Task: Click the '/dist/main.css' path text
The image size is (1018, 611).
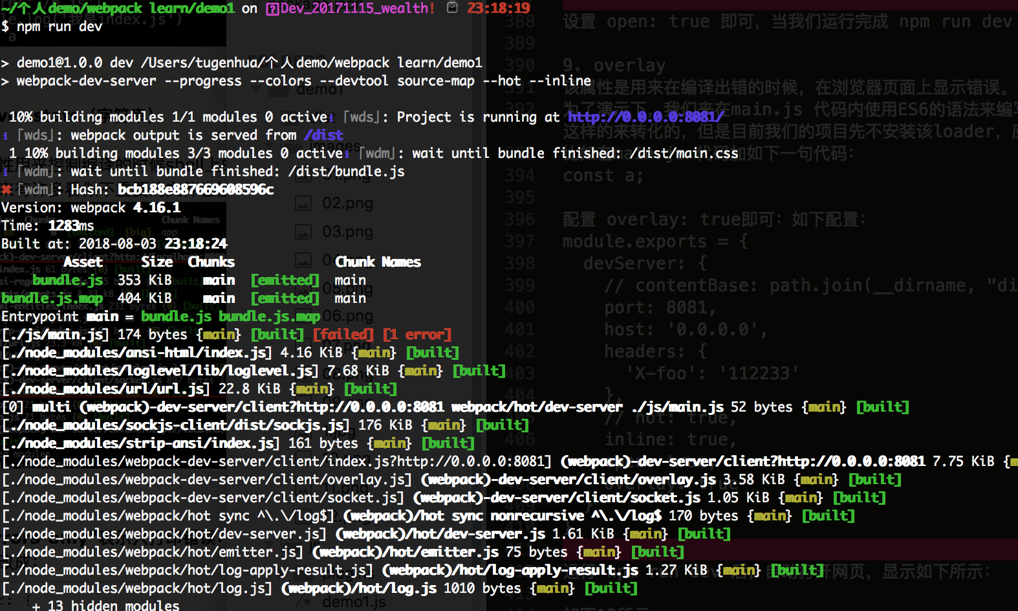Action: [x=684, y=153]
